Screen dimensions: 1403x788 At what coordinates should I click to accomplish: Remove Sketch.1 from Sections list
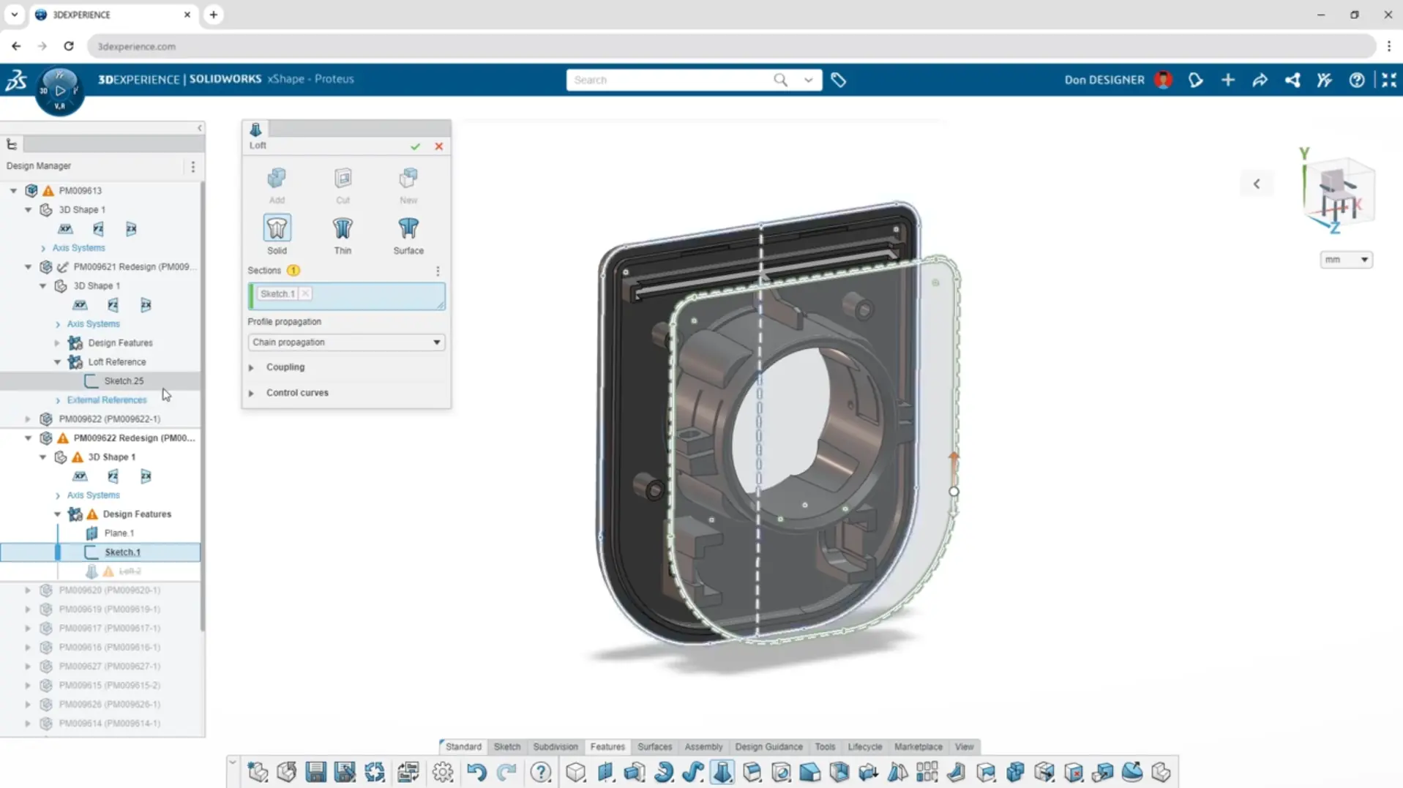pyautogui.click(x=305, y=293)
